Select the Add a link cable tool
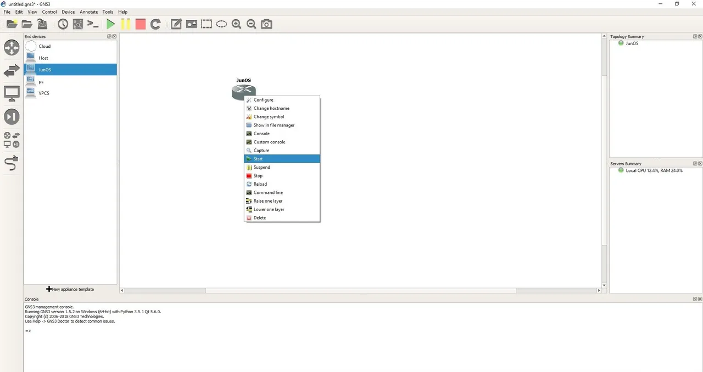 click(12, 163)
